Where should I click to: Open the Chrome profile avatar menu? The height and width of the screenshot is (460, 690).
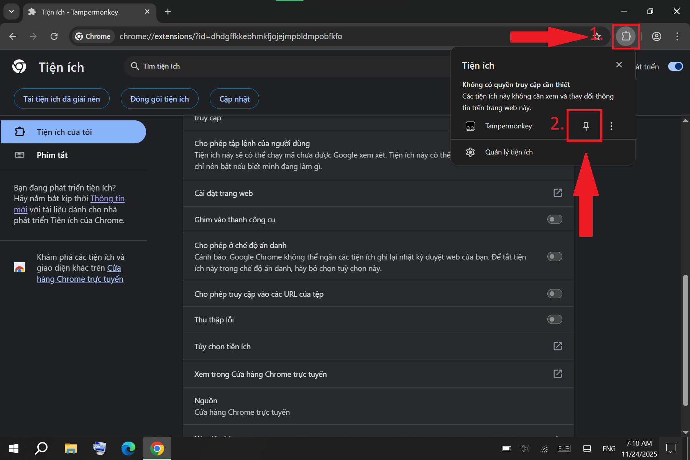pyautogui.click(x=657, y=36)
